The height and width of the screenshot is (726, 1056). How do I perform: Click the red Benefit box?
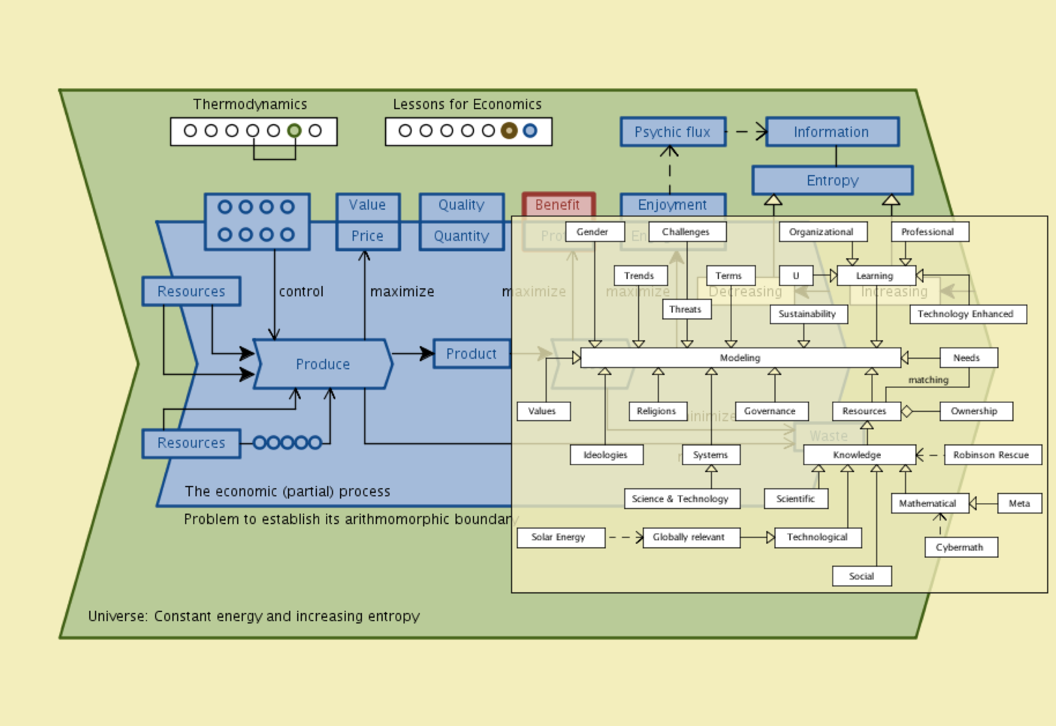tap(558, 205)
